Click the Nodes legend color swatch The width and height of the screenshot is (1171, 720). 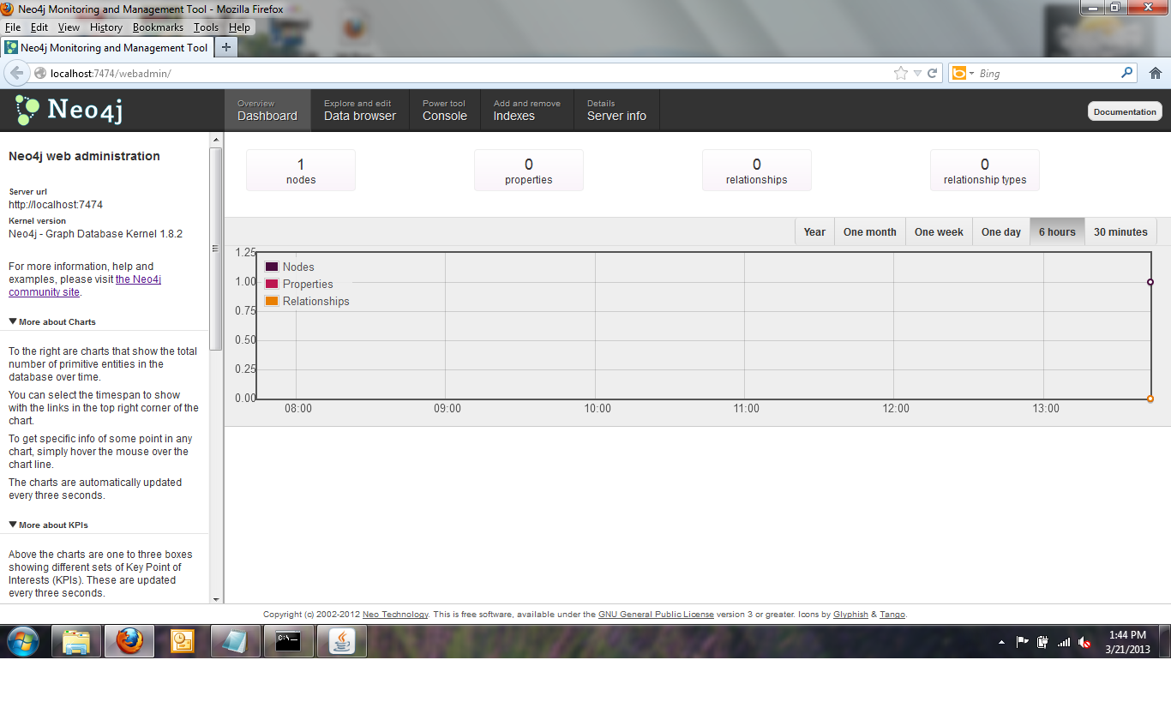coord(272,267)
